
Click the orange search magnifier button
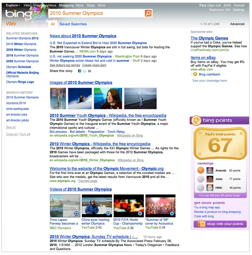(148, 13)
